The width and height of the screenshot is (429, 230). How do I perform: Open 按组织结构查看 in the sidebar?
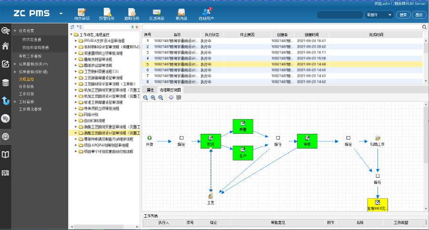(36, 47)
